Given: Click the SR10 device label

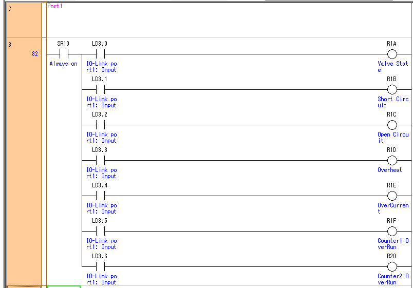Looking at the screenshot, I should 63,44.
